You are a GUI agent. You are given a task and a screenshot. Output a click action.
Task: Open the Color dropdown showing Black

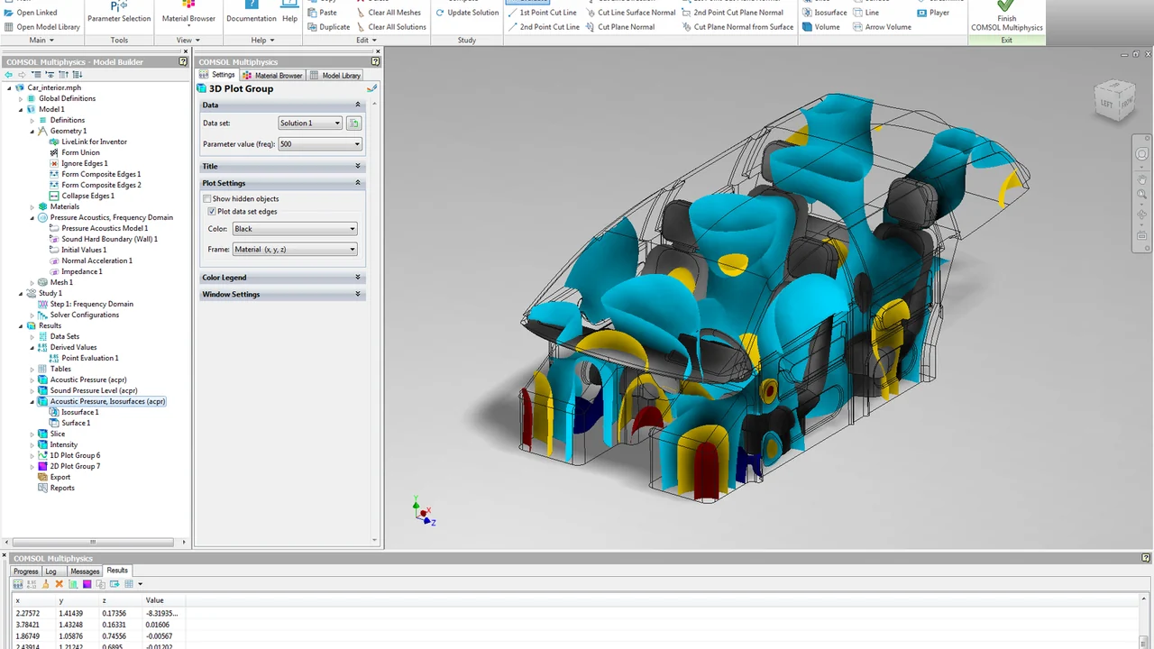tap(295, 229)
